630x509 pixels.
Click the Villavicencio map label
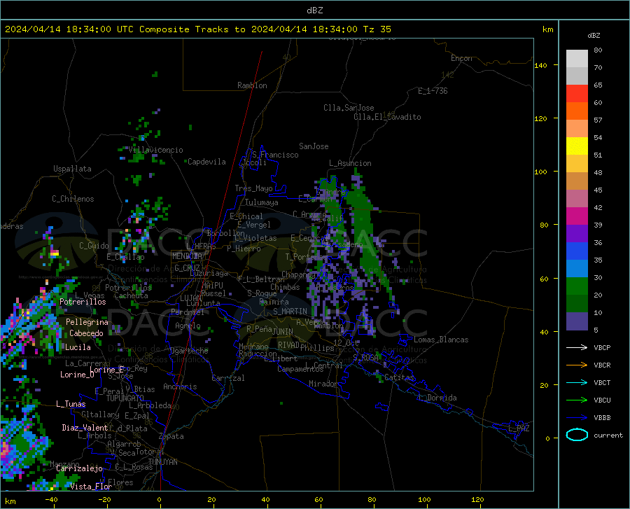156,150
